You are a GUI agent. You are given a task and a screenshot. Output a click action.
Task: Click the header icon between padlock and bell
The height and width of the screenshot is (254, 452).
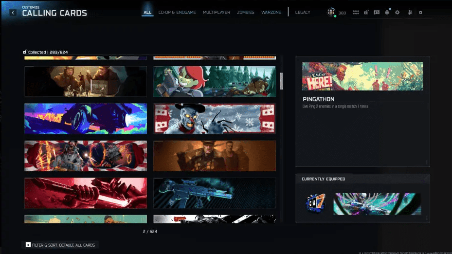tap(377, 13)
